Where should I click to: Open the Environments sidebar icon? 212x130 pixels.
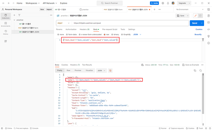pyautogui.click(x=6, y=24)
